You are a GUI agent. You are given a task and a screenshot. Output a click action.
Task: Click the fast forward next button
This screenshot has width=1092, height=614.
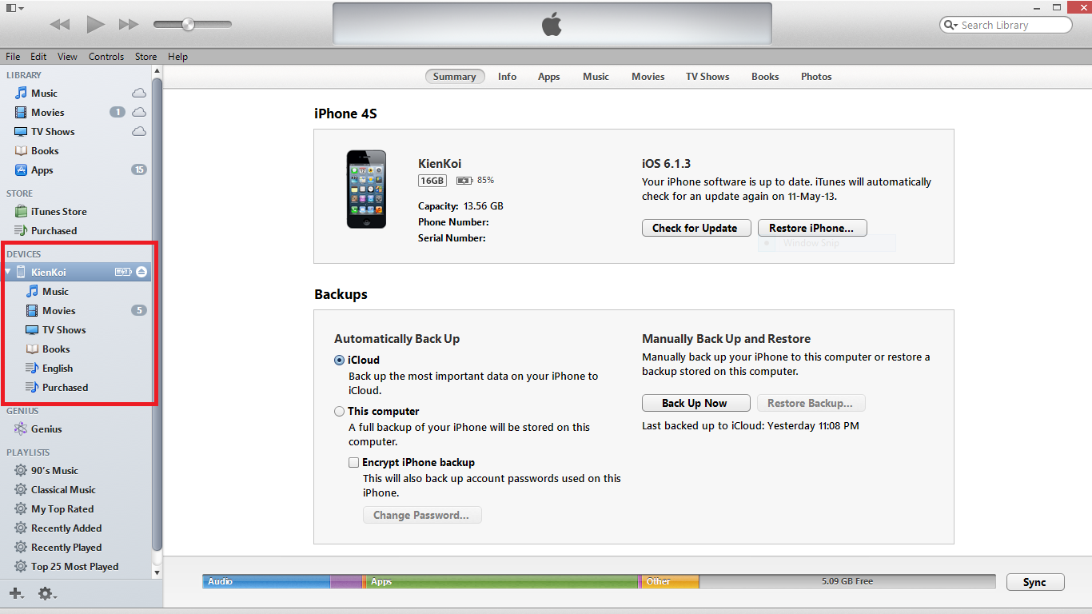[x=129, y=25]
